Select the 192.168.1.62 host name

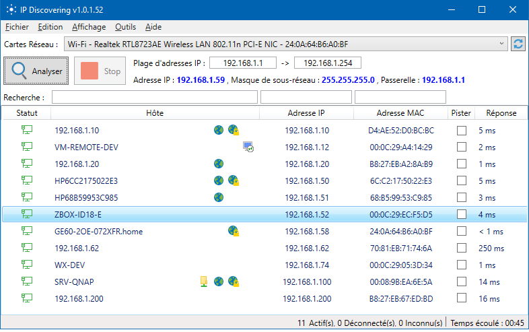coord(77,248)
